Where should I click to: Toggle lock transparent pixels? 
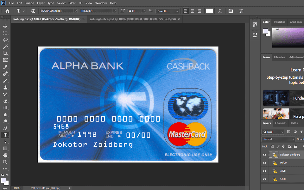pos(272,146)
